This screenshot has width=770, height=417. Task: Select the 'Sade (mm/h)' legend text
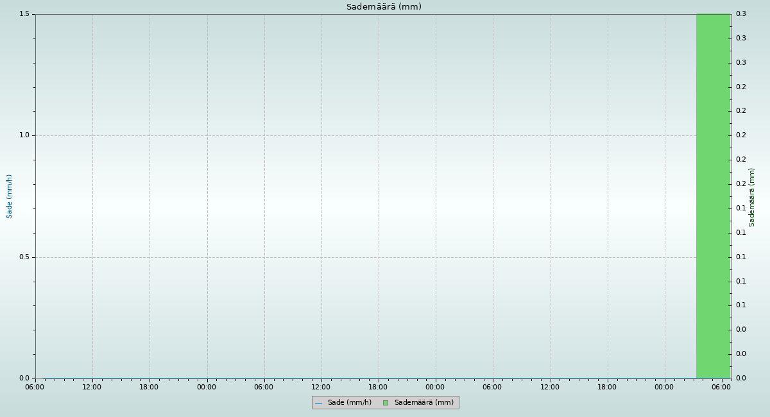(x=349, y=403)
